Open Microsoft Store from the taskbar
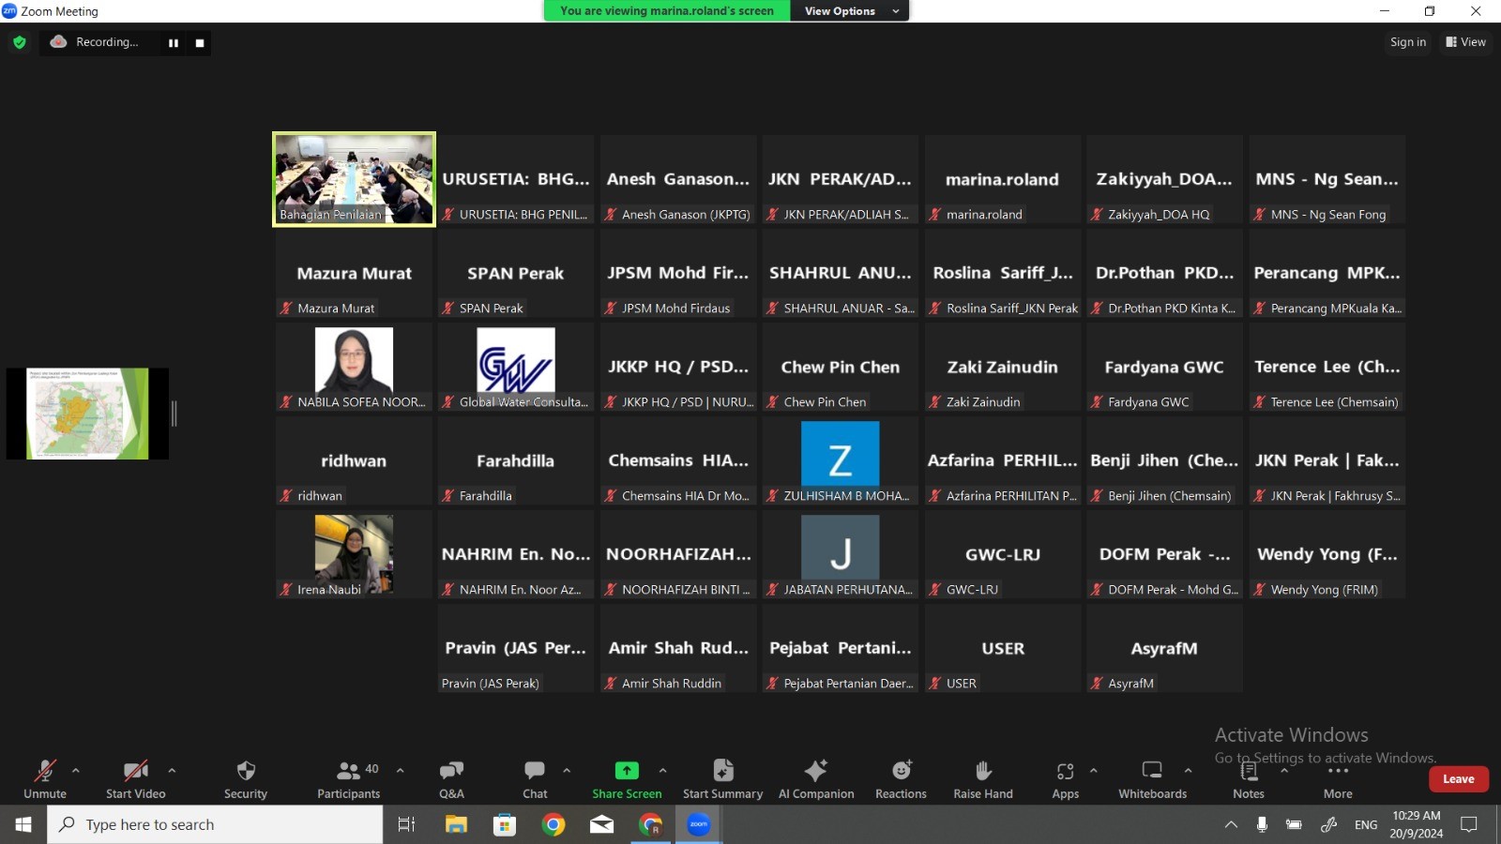Viewport: 1501px width, 844px height. (505, 824)
